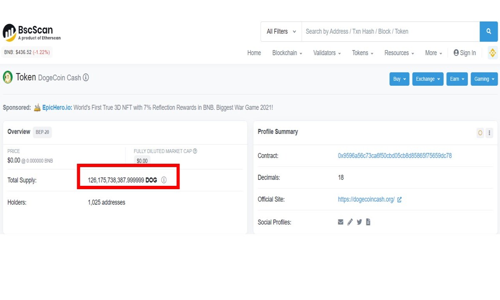Open the contract address link
The width and height of the screenshot is (500, 300).
[x=395, y=156]
